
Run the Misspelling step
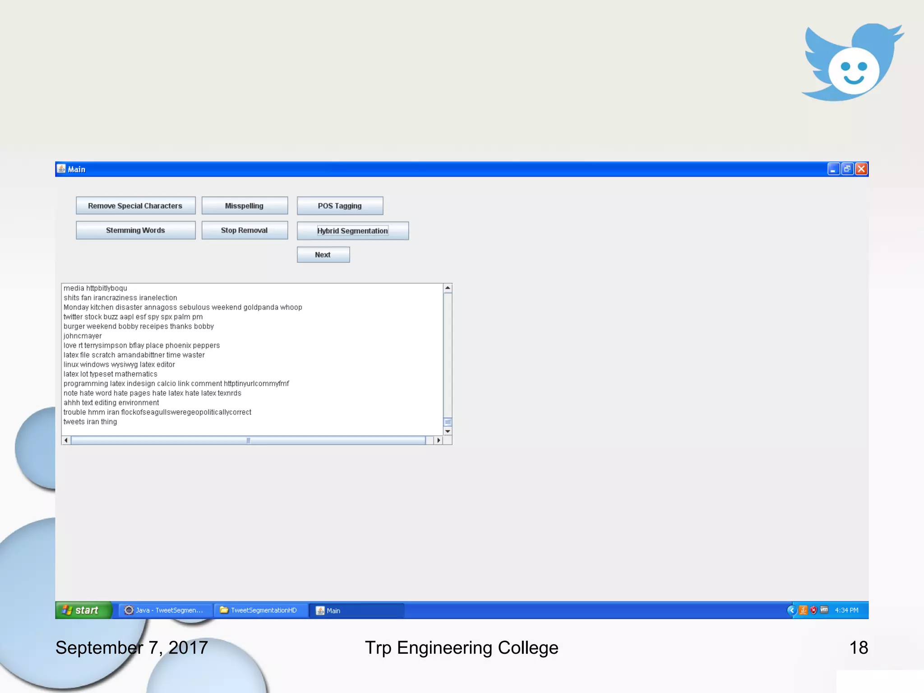click(244, 206)
